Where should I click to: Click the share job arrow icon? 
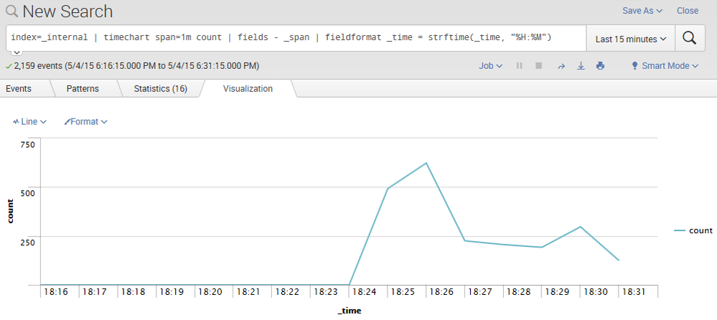pyautogui.click(x=561, y=66)
